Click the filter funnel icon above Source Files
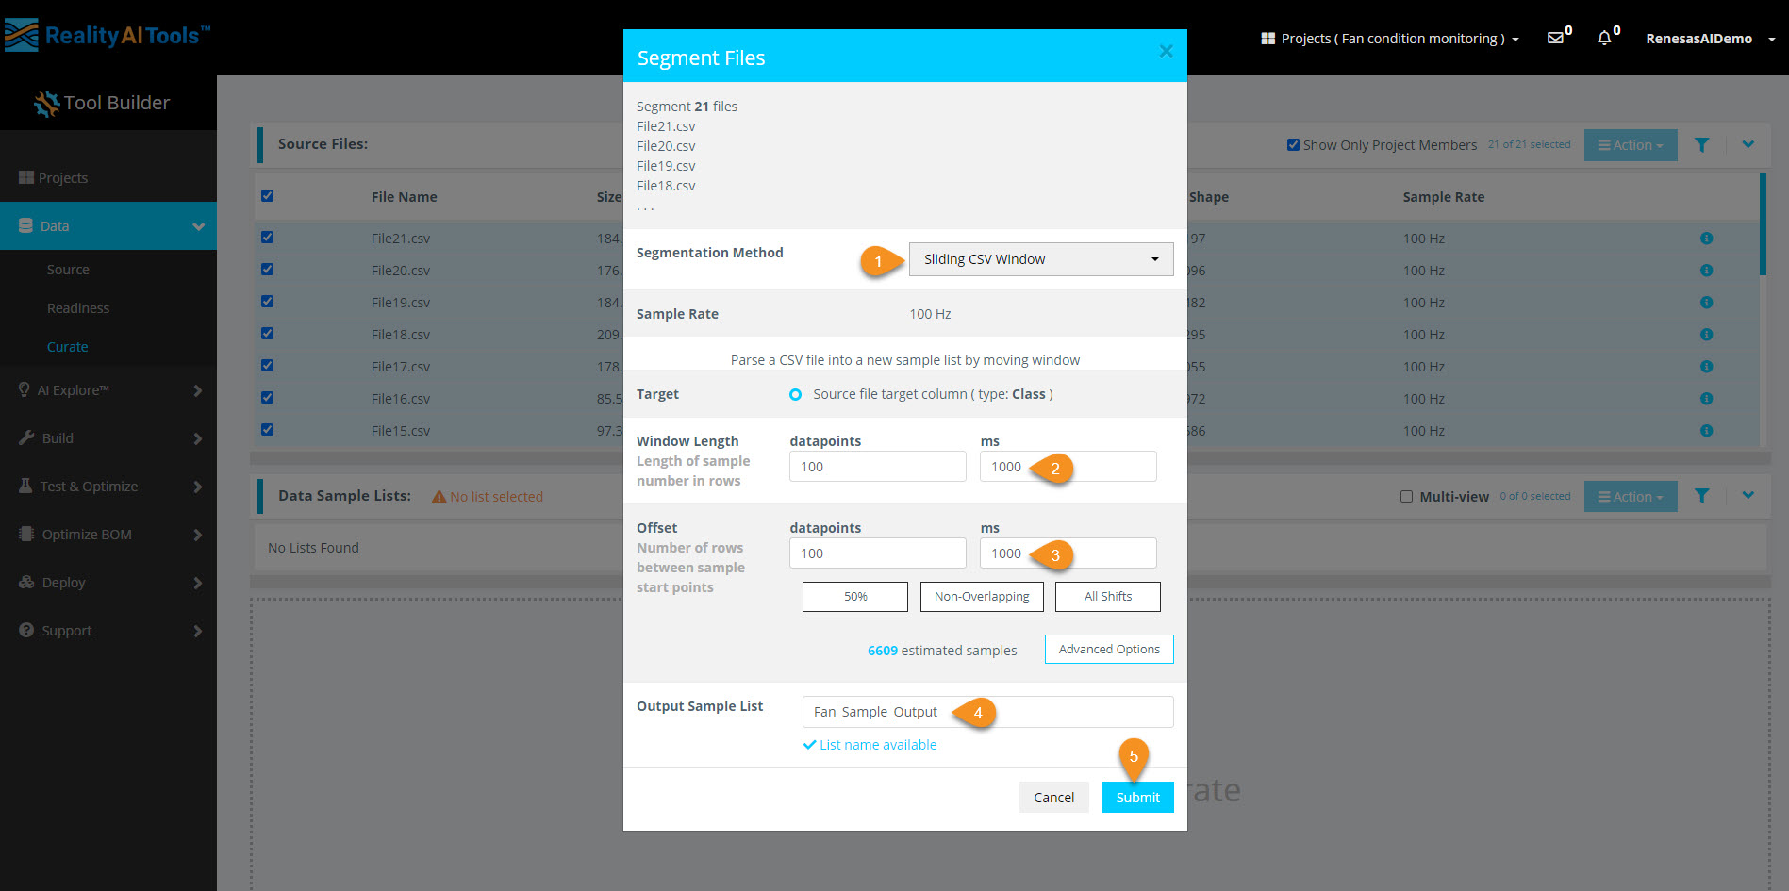 [1702, 144]
